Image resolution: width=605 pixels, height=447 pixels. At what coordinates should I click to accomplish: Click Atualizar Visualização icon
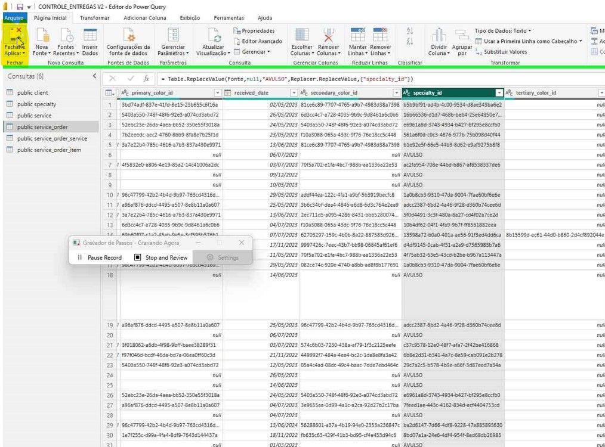click(x=214, y=35)
